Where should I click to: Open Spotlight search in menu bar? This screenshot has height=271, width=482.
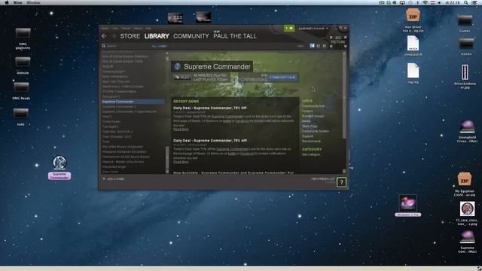(x=466, y=2)
